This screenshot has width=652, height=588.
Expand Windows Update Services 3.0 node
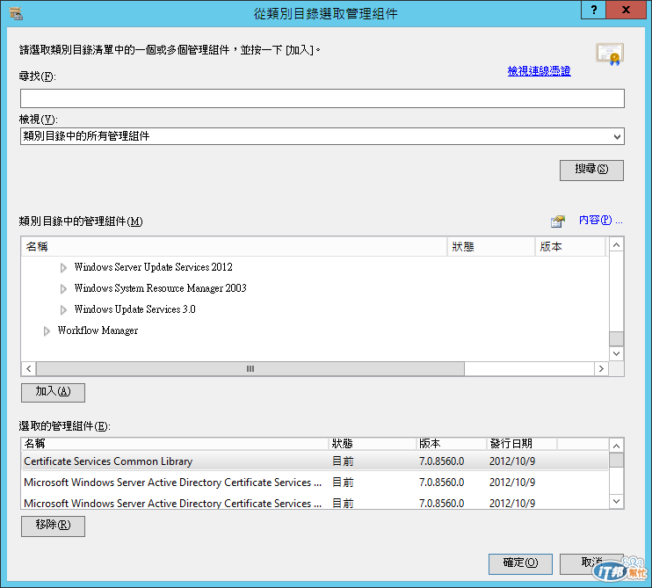click(x=63, y=309)
